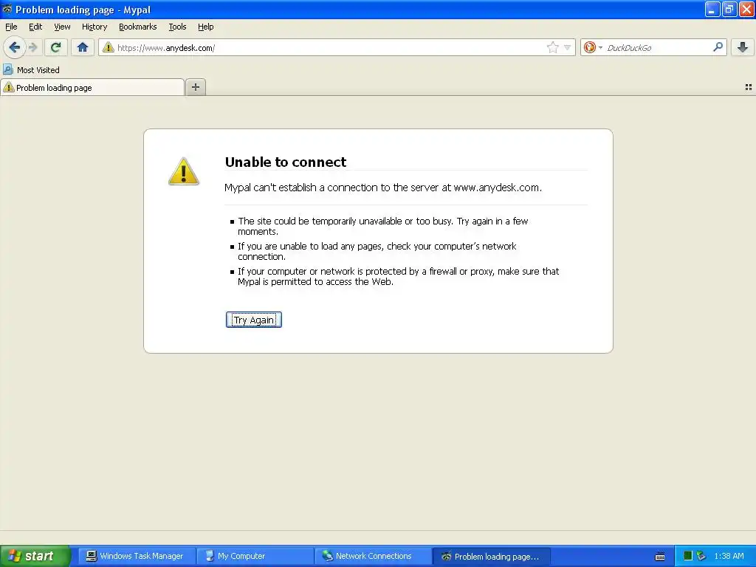Viewport: 756px width, 567px height.
Task: Select the Problem loading page taskbar button
Action: 492,556
